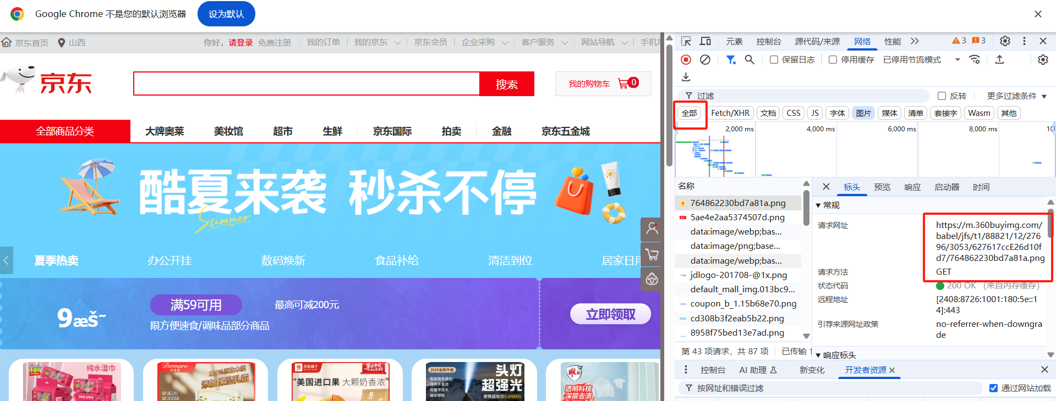Viewport: 1056px width, 401px height.
Task: Toggle the 反转 filter checkbox
Action: [x=942, y=96]
